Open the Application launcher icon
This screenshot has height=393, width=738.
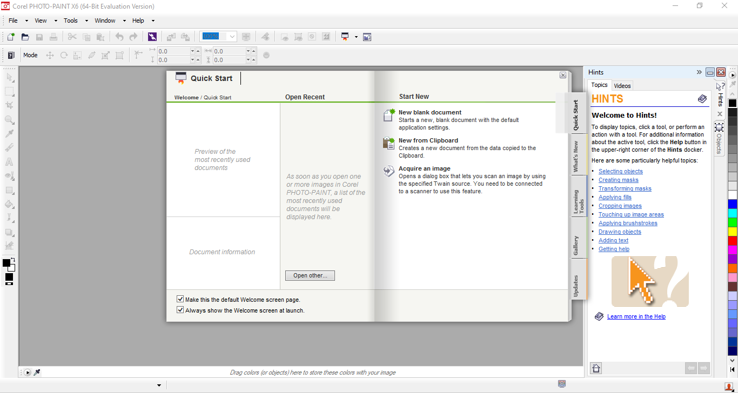pyautogui.click(x=345, y=37)
